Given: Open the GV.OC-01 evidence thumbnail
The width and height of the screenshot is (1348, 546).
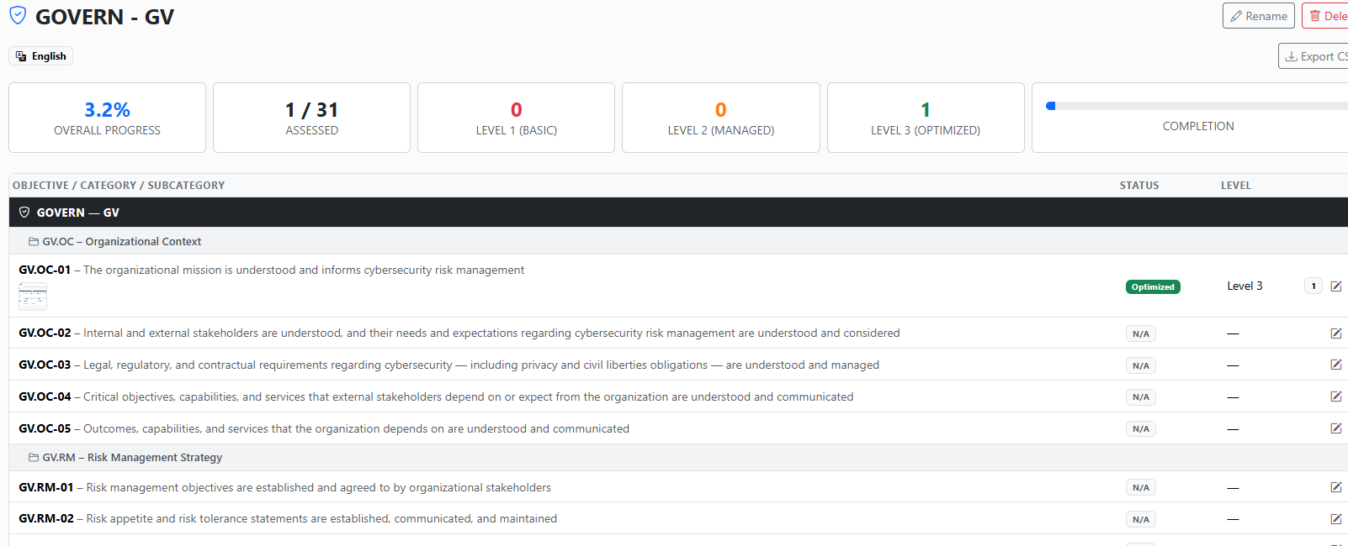Looking at the screenshot, I should click(33, 297).
